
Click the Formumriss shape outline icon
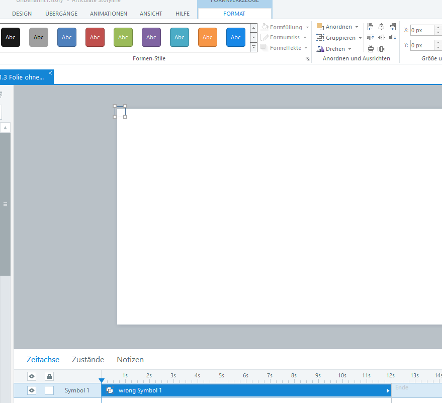point(263,37)
